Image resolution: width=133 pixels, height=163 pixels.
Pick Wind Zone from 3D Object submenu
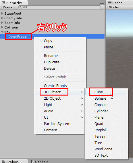(x=103, y=149)
